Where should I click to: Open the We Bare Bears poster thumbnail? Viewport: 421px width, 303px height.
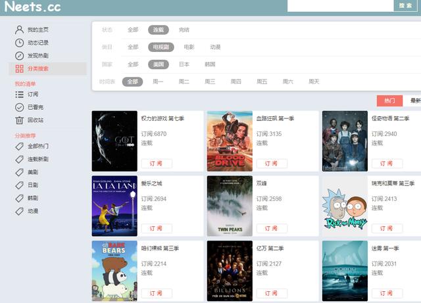pyautogui.click(x=114, y=271)
